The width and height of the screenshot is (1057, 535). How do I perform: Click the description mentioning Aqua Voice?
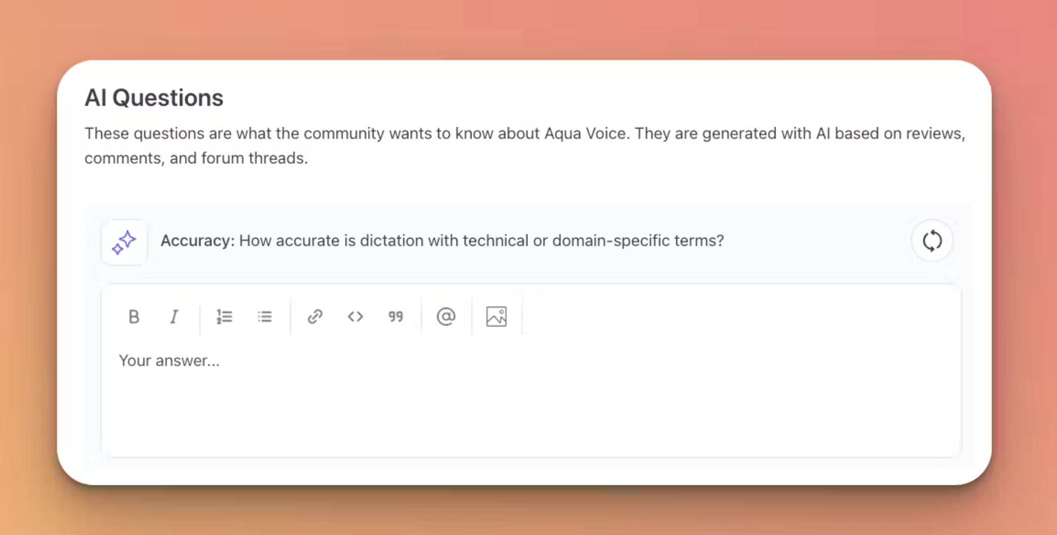[525, 145]
